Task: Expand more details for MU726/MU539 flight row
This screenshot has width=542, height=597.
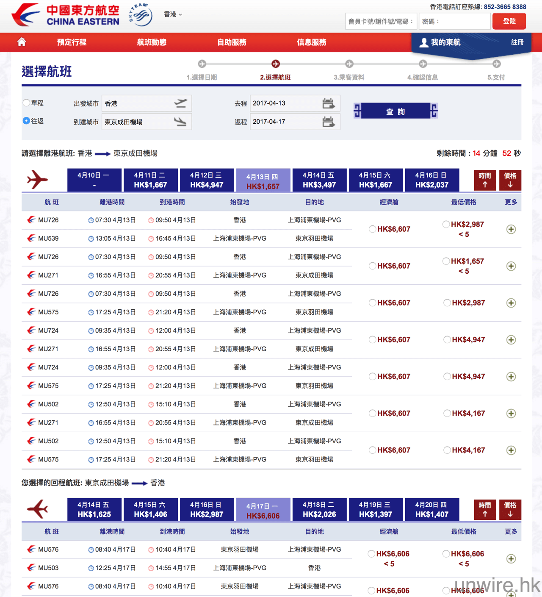Action: [511, 229]
